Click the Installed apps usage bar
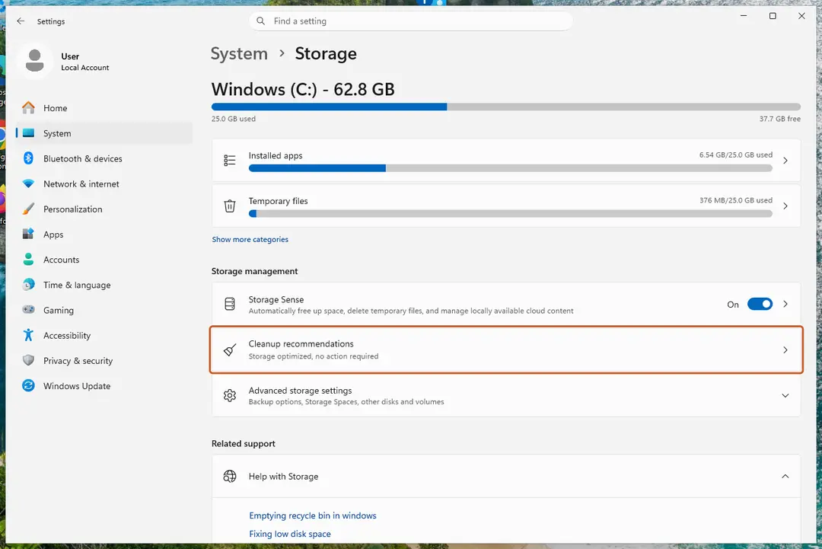The image size is (822, 549). [510, 168]
